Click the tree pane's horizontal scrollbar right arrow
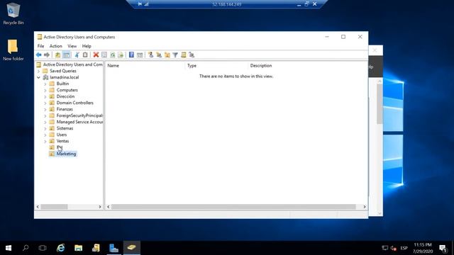 [x=99, y=207]
